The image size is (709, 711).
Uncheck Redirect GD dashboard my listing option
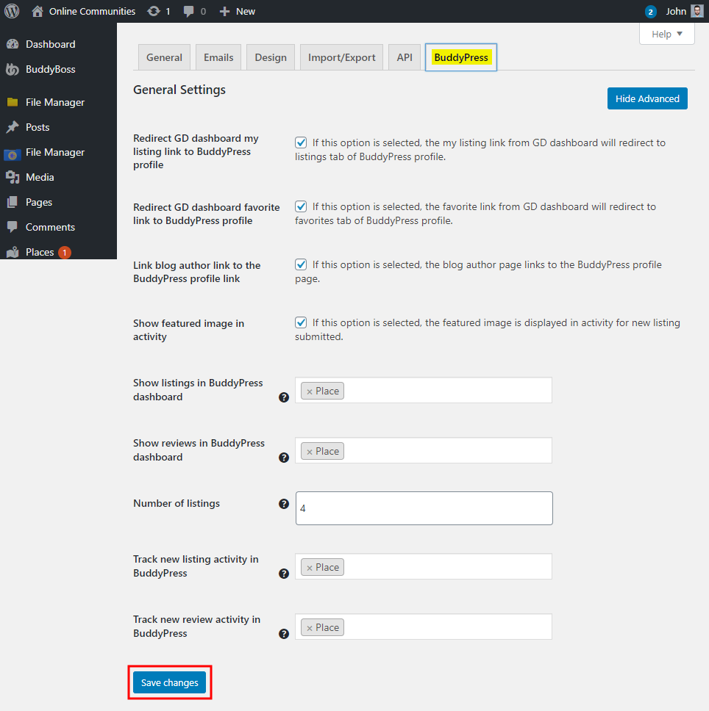click(x=300, y=142)
